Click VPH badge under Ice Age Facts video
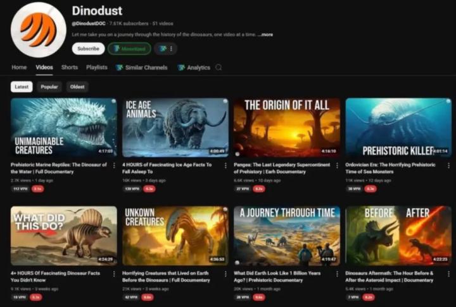Image resolution: width=456 pixels, height=307 pixels. (x=132, y=189)
